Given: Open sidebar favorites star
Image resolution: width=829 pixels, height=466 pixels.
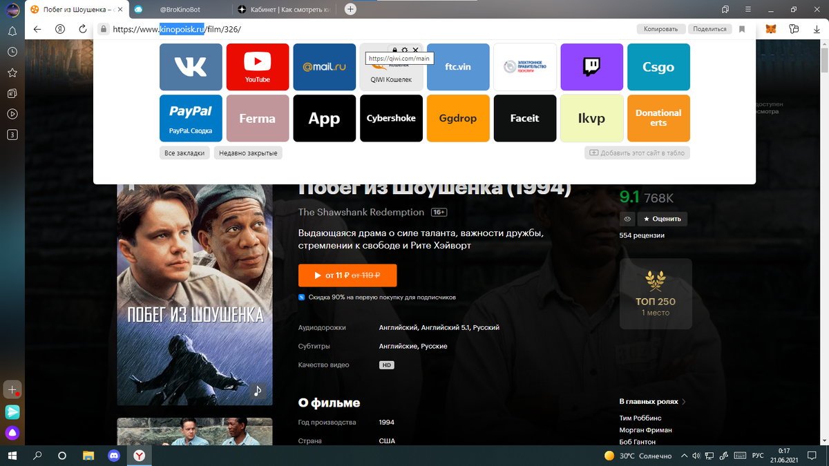Looking at the screenshot, I should [12, 72].
